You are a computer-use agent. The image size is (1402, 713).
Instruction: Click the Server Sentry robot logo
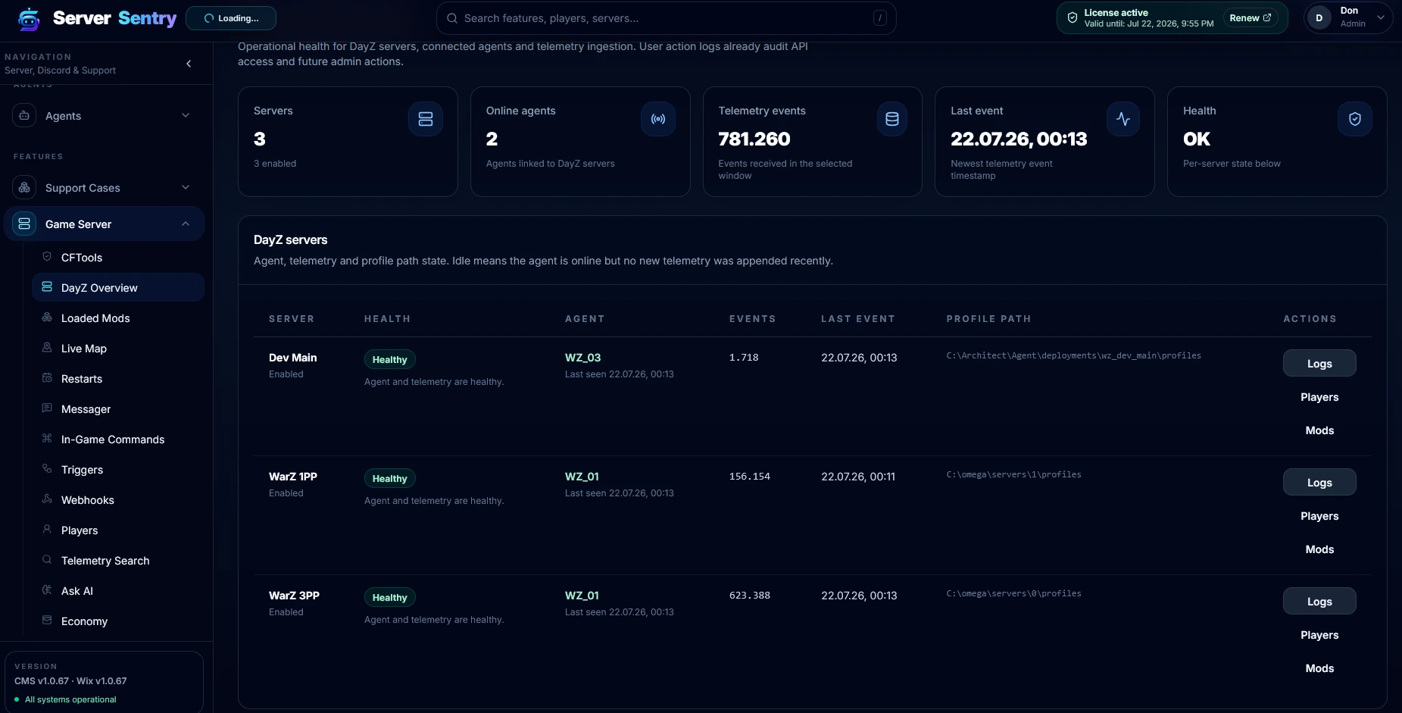tap(29, 19)
